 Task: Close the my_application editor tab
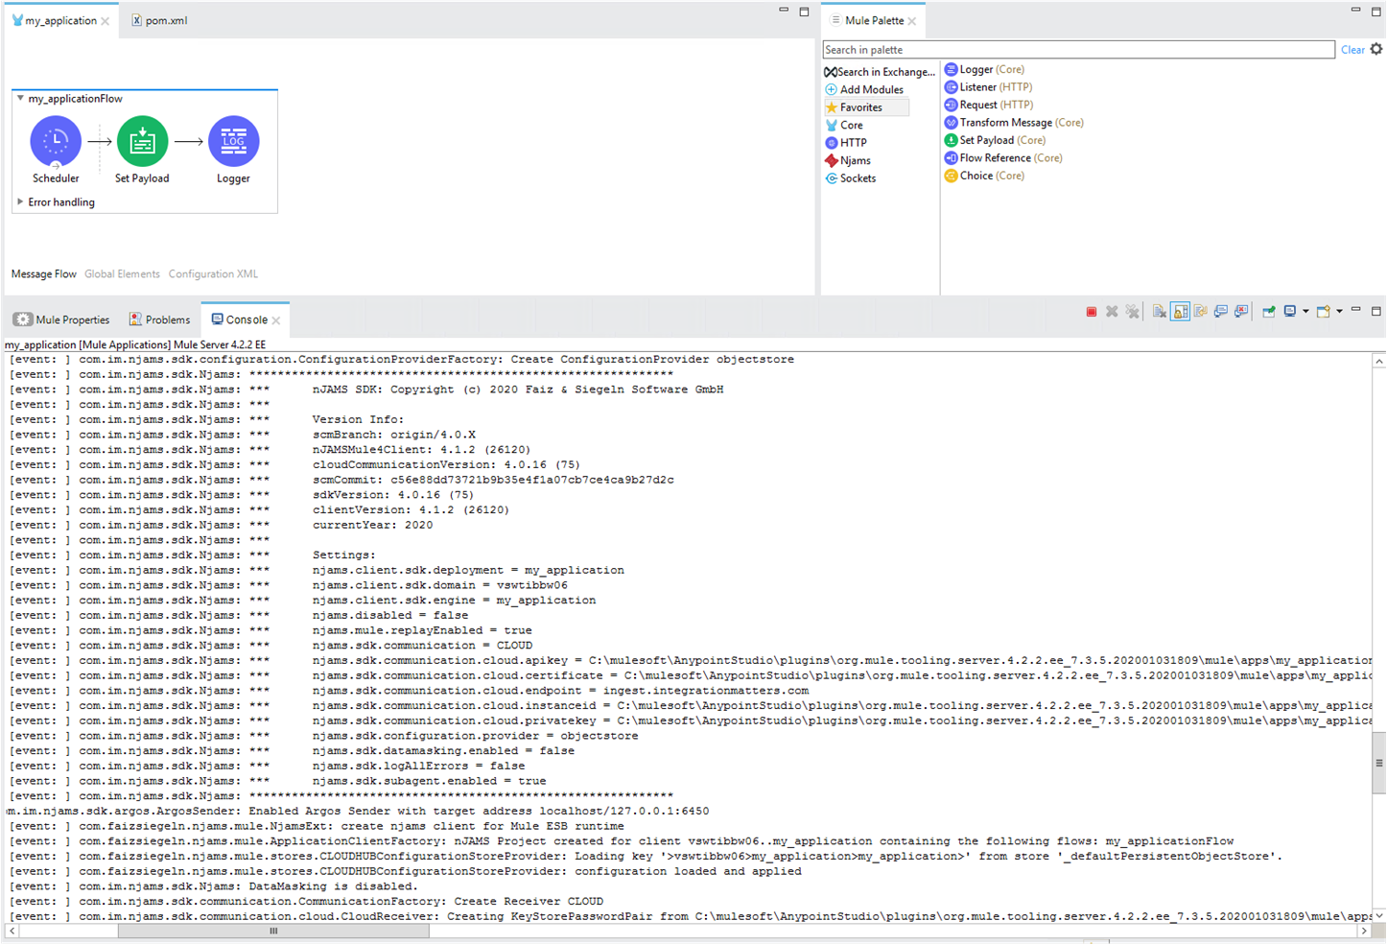pyautogui.click(x=106, y=21)
